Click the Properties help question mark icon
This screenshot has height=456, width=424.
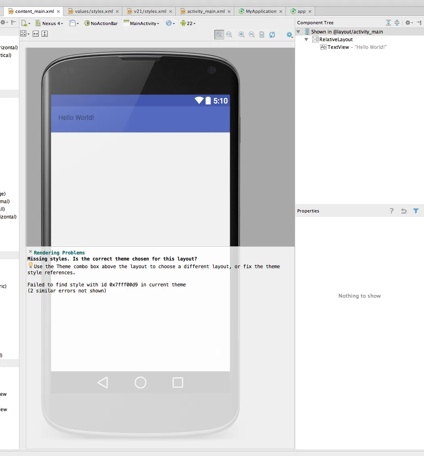pyautogui.click(x=392, y=211)
